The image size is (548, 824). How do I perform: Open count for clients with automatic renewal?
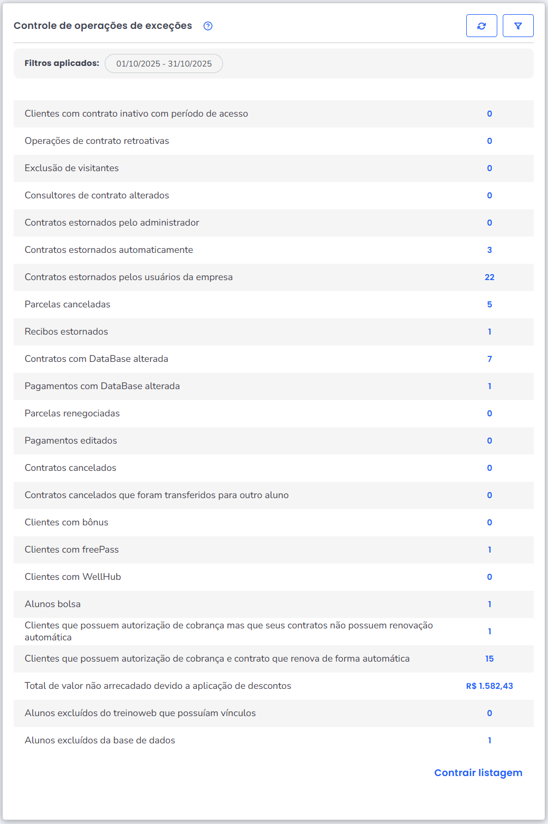coord(490,659)
